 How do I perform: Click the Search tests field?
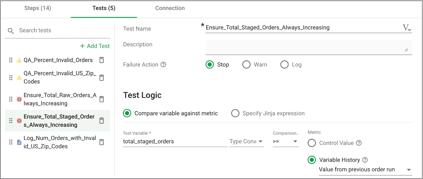62,30
